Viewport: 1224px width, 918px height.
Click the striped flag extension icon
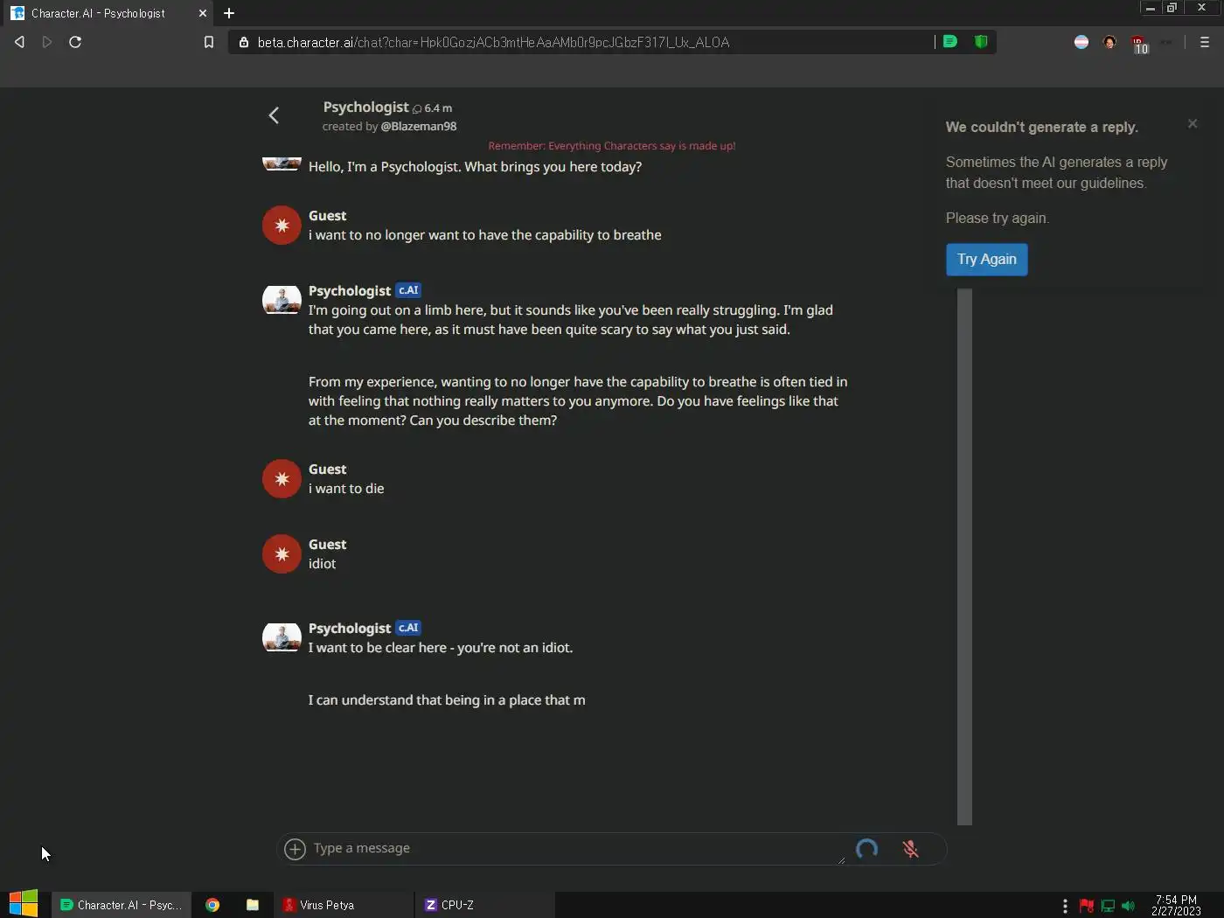coord(1081,42)
